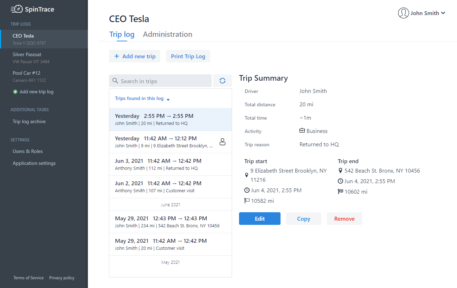Click the trip start clock icon

[247, 190]
